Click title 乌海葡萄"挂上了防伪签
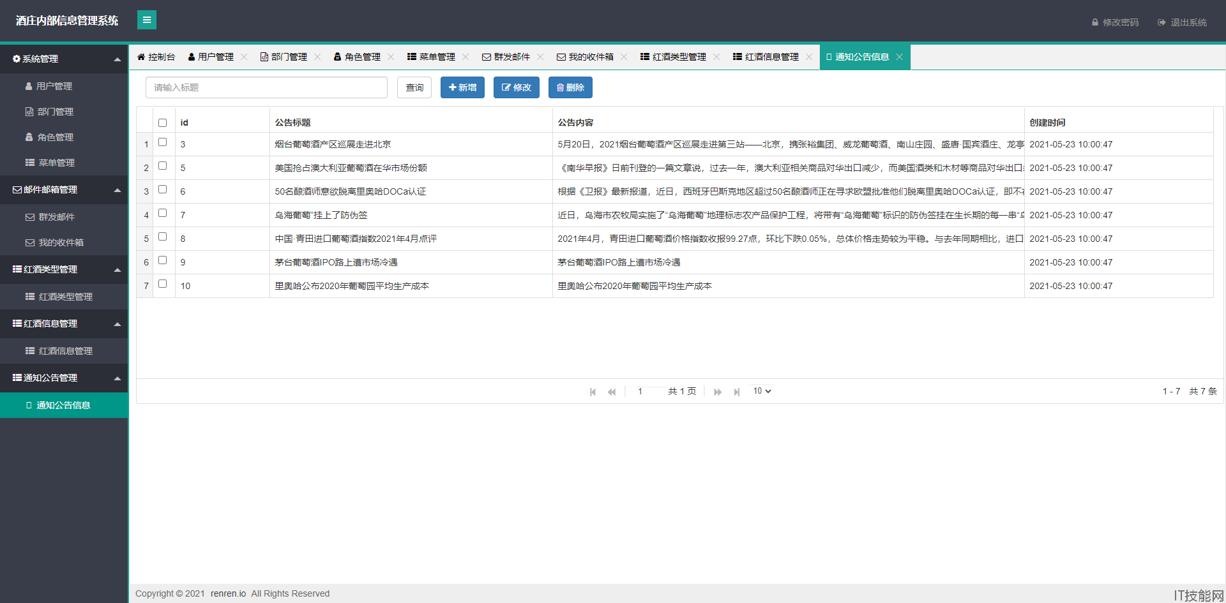Viewport: 1226px width, 603px height. [x=321, y=215]
